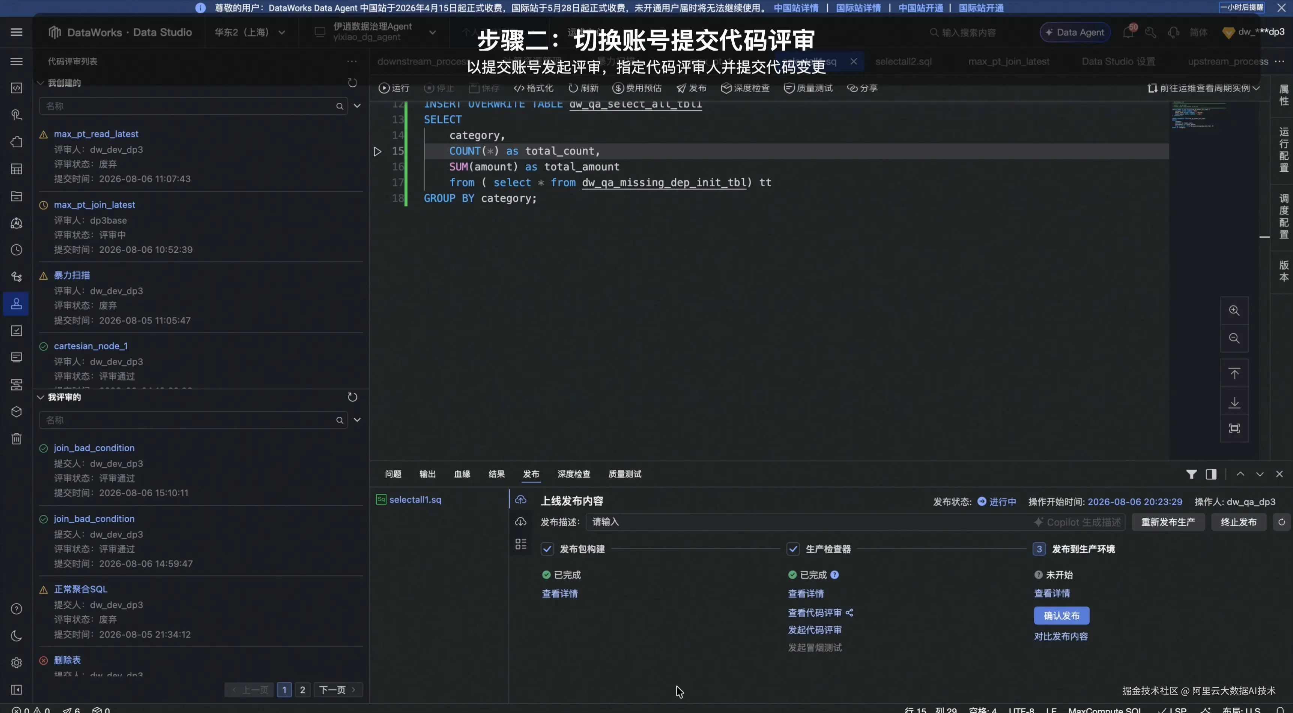This screenshot has width=1293, height=713.
Task: Click the Share (分享) toolbar button
Action: coord(862,88)
